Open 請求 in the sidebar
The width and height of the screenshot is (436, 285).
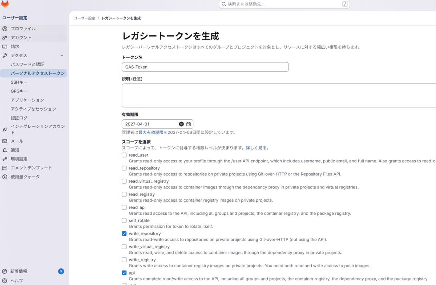pos(33,46)
